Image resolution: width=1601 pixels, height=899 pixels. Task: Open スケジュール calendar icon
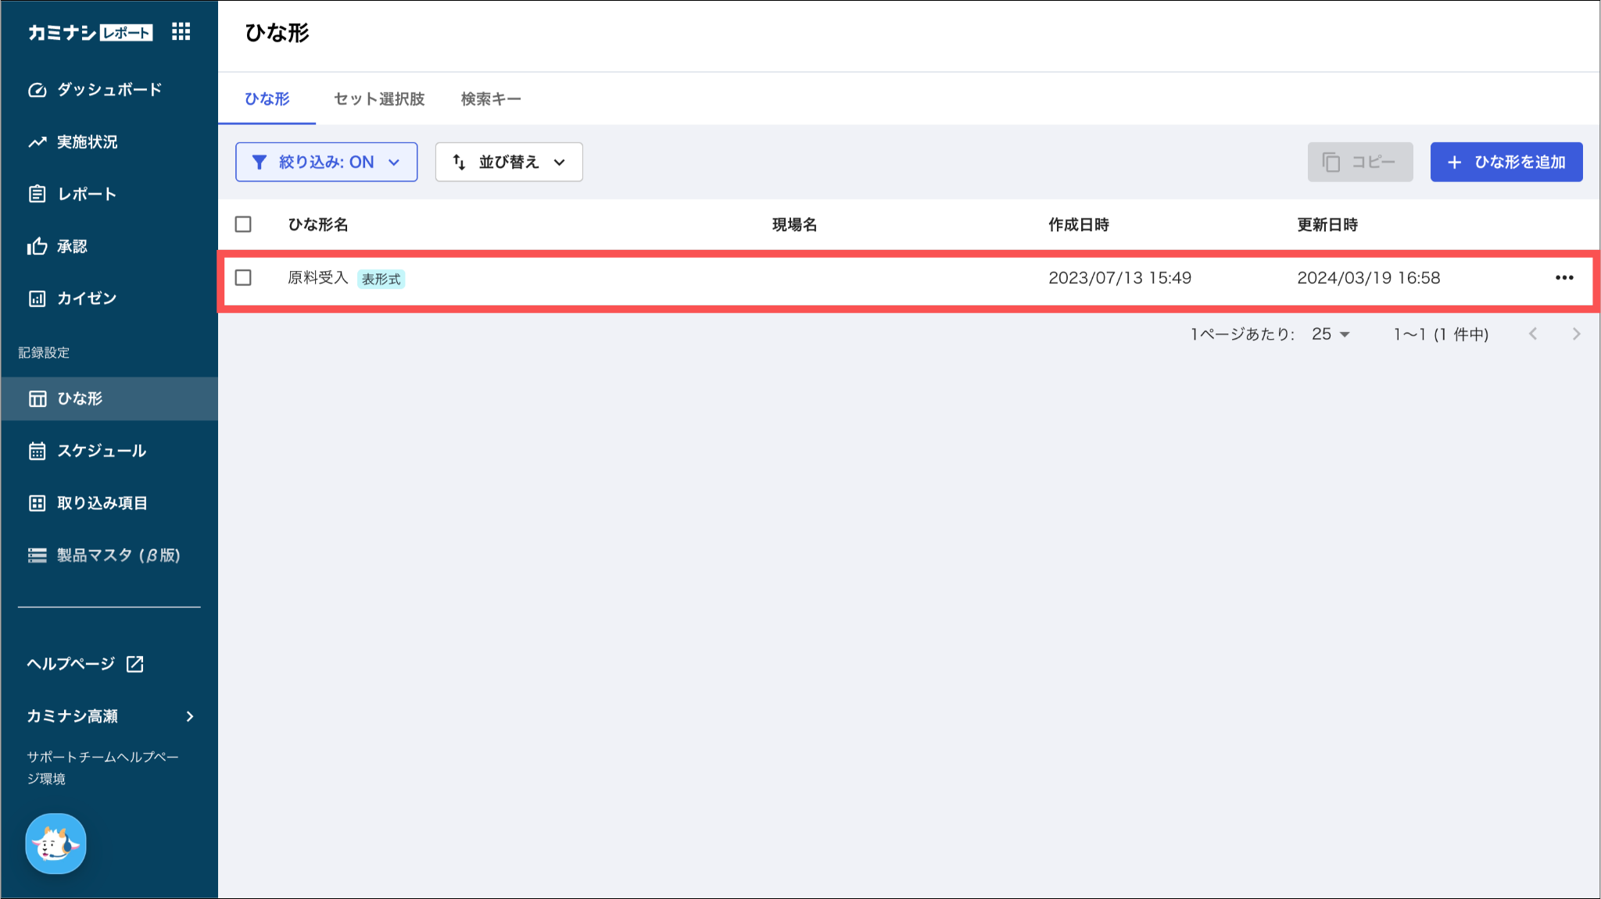click(37, 451)
